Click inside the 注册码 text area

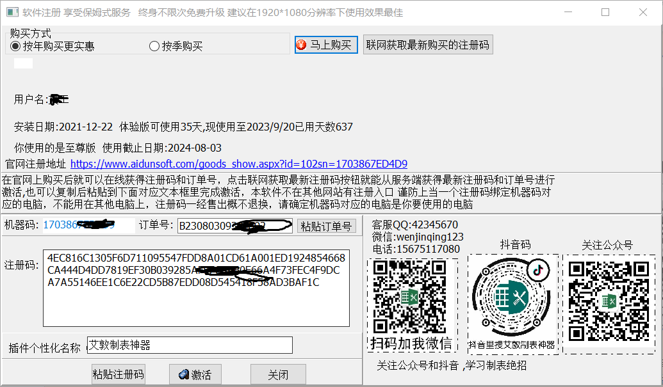197,288
